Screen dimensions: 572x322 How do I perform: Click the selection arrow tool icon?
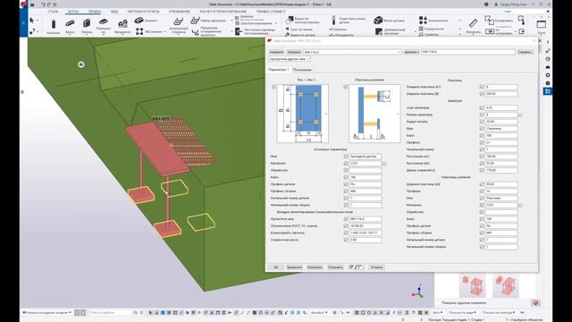pyautogui.click(x=32, y=21)
